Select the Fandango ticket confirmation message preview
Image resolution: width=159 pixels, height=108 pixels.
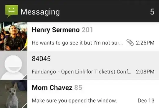pos(82,72)
